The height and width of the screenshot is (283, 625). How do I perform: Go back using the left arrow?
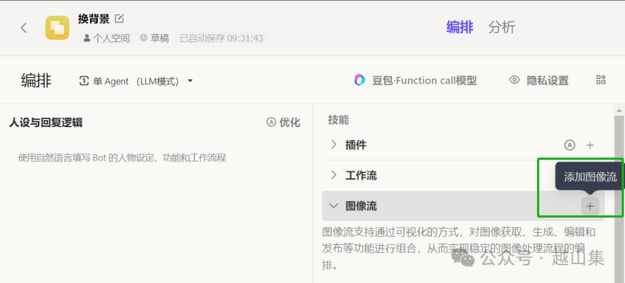tap(24, 28)
